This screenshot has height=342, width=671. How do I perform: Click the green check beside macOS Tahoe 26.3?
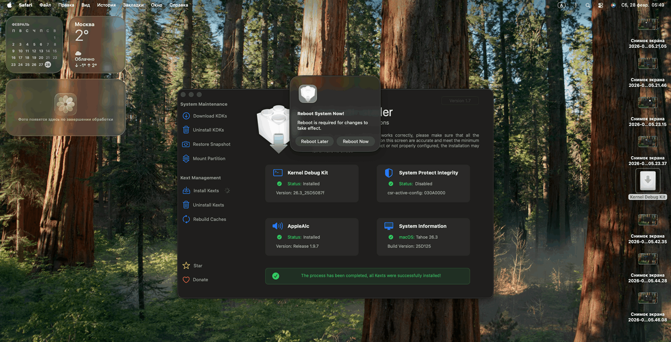coord(391,237)
